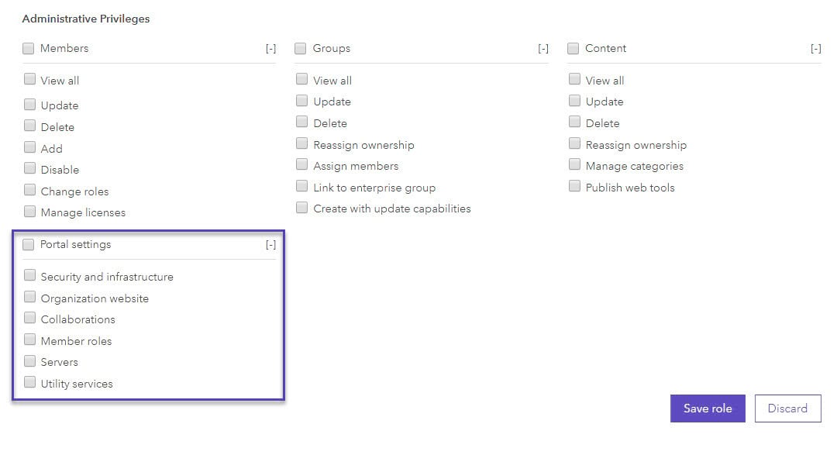Enable Change roles for members
The width and height of the screenshot is (837, 455).
pyautogui.click(x=29, y=191)
